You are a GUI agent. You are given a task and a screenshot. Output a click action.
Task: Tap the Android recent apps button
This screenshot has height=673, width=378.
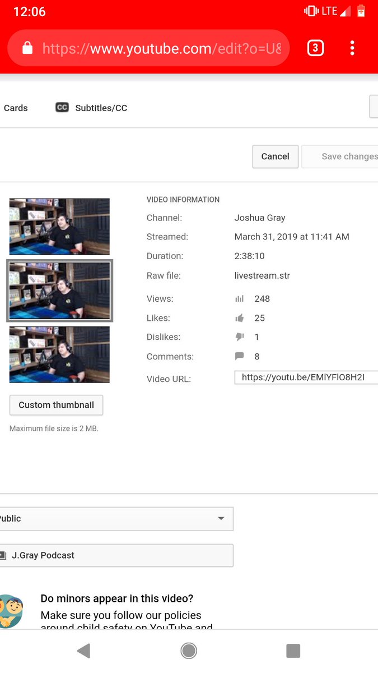click(293, 651)
